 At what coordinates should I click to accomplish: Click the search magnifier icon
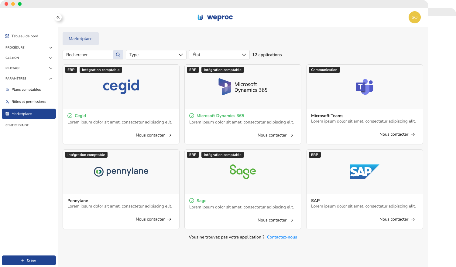coord(118,55)
